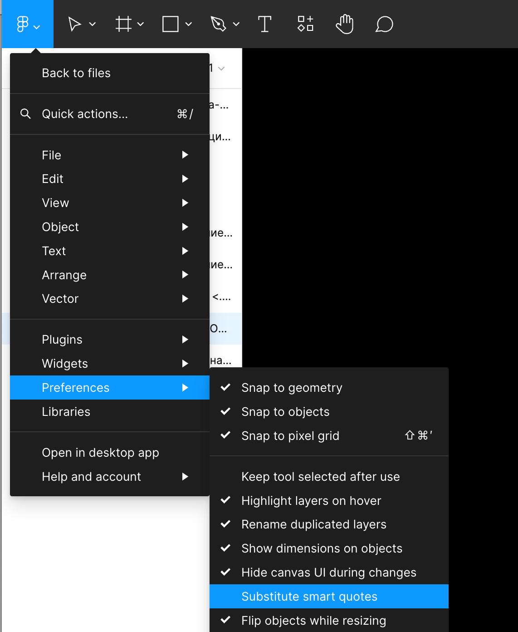
Task: Enable Substitute smart quotes
Action: [x=309, y=597]
